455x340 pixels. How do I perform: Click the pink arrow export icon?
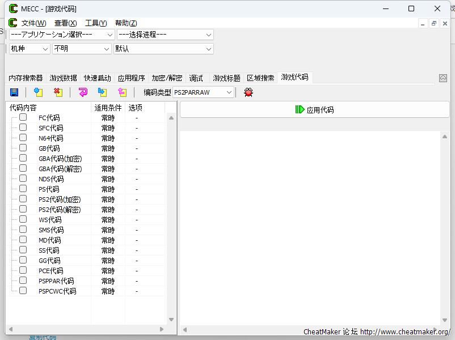tap(122, 92)
